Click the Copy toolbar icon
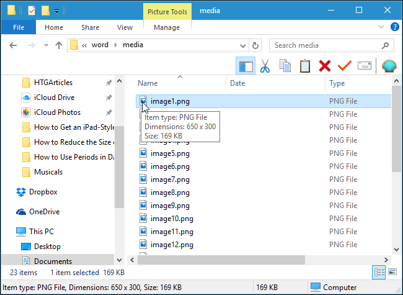 pos(285,66)
